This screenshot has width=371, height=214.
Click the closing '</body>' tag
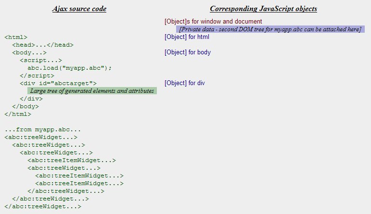26,106
